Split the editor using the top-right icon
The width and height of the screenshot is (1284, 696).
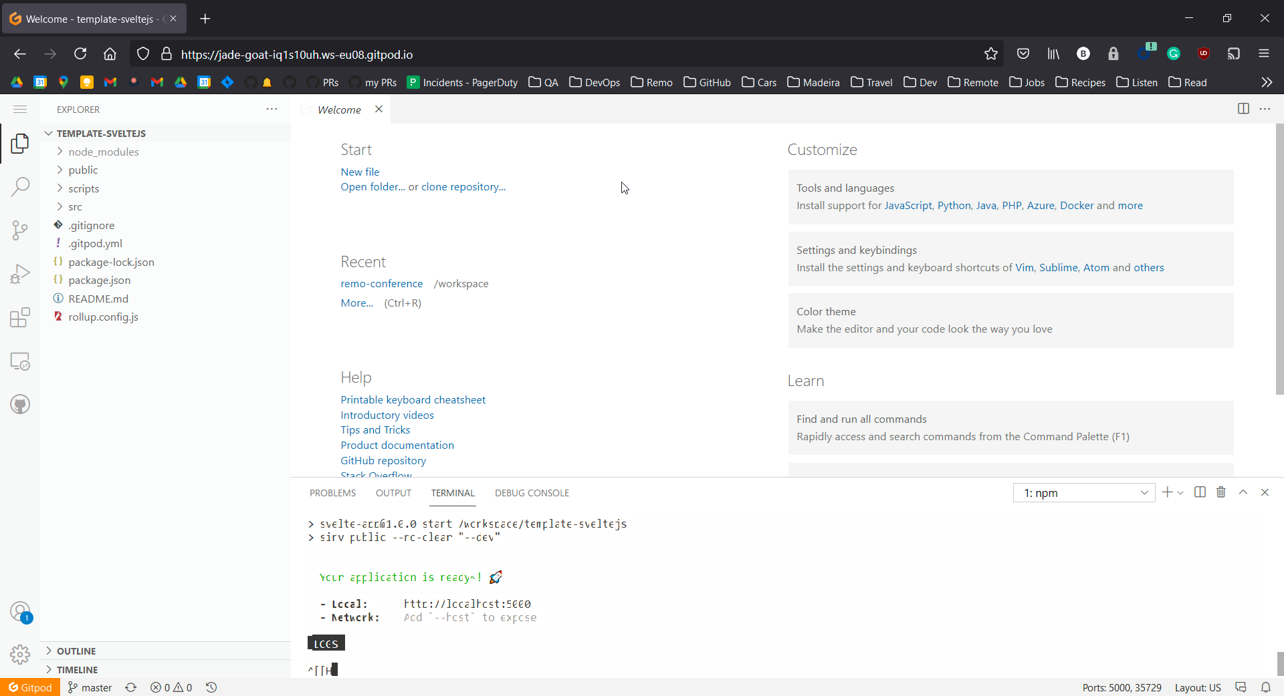(1243, 108)
